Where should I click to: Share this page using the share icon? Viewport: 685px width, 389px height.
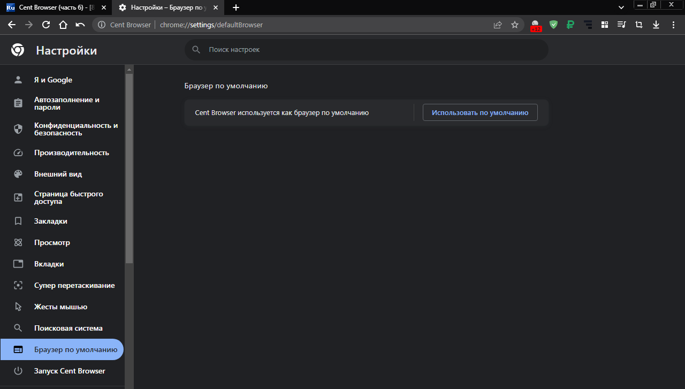click(498, 25)
